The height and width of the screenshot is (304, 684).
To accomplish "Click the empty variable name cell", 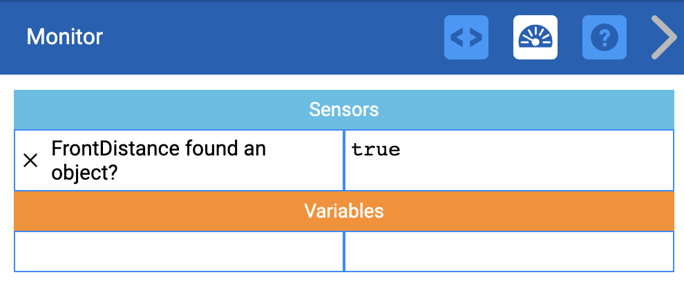I will (179, 251).
